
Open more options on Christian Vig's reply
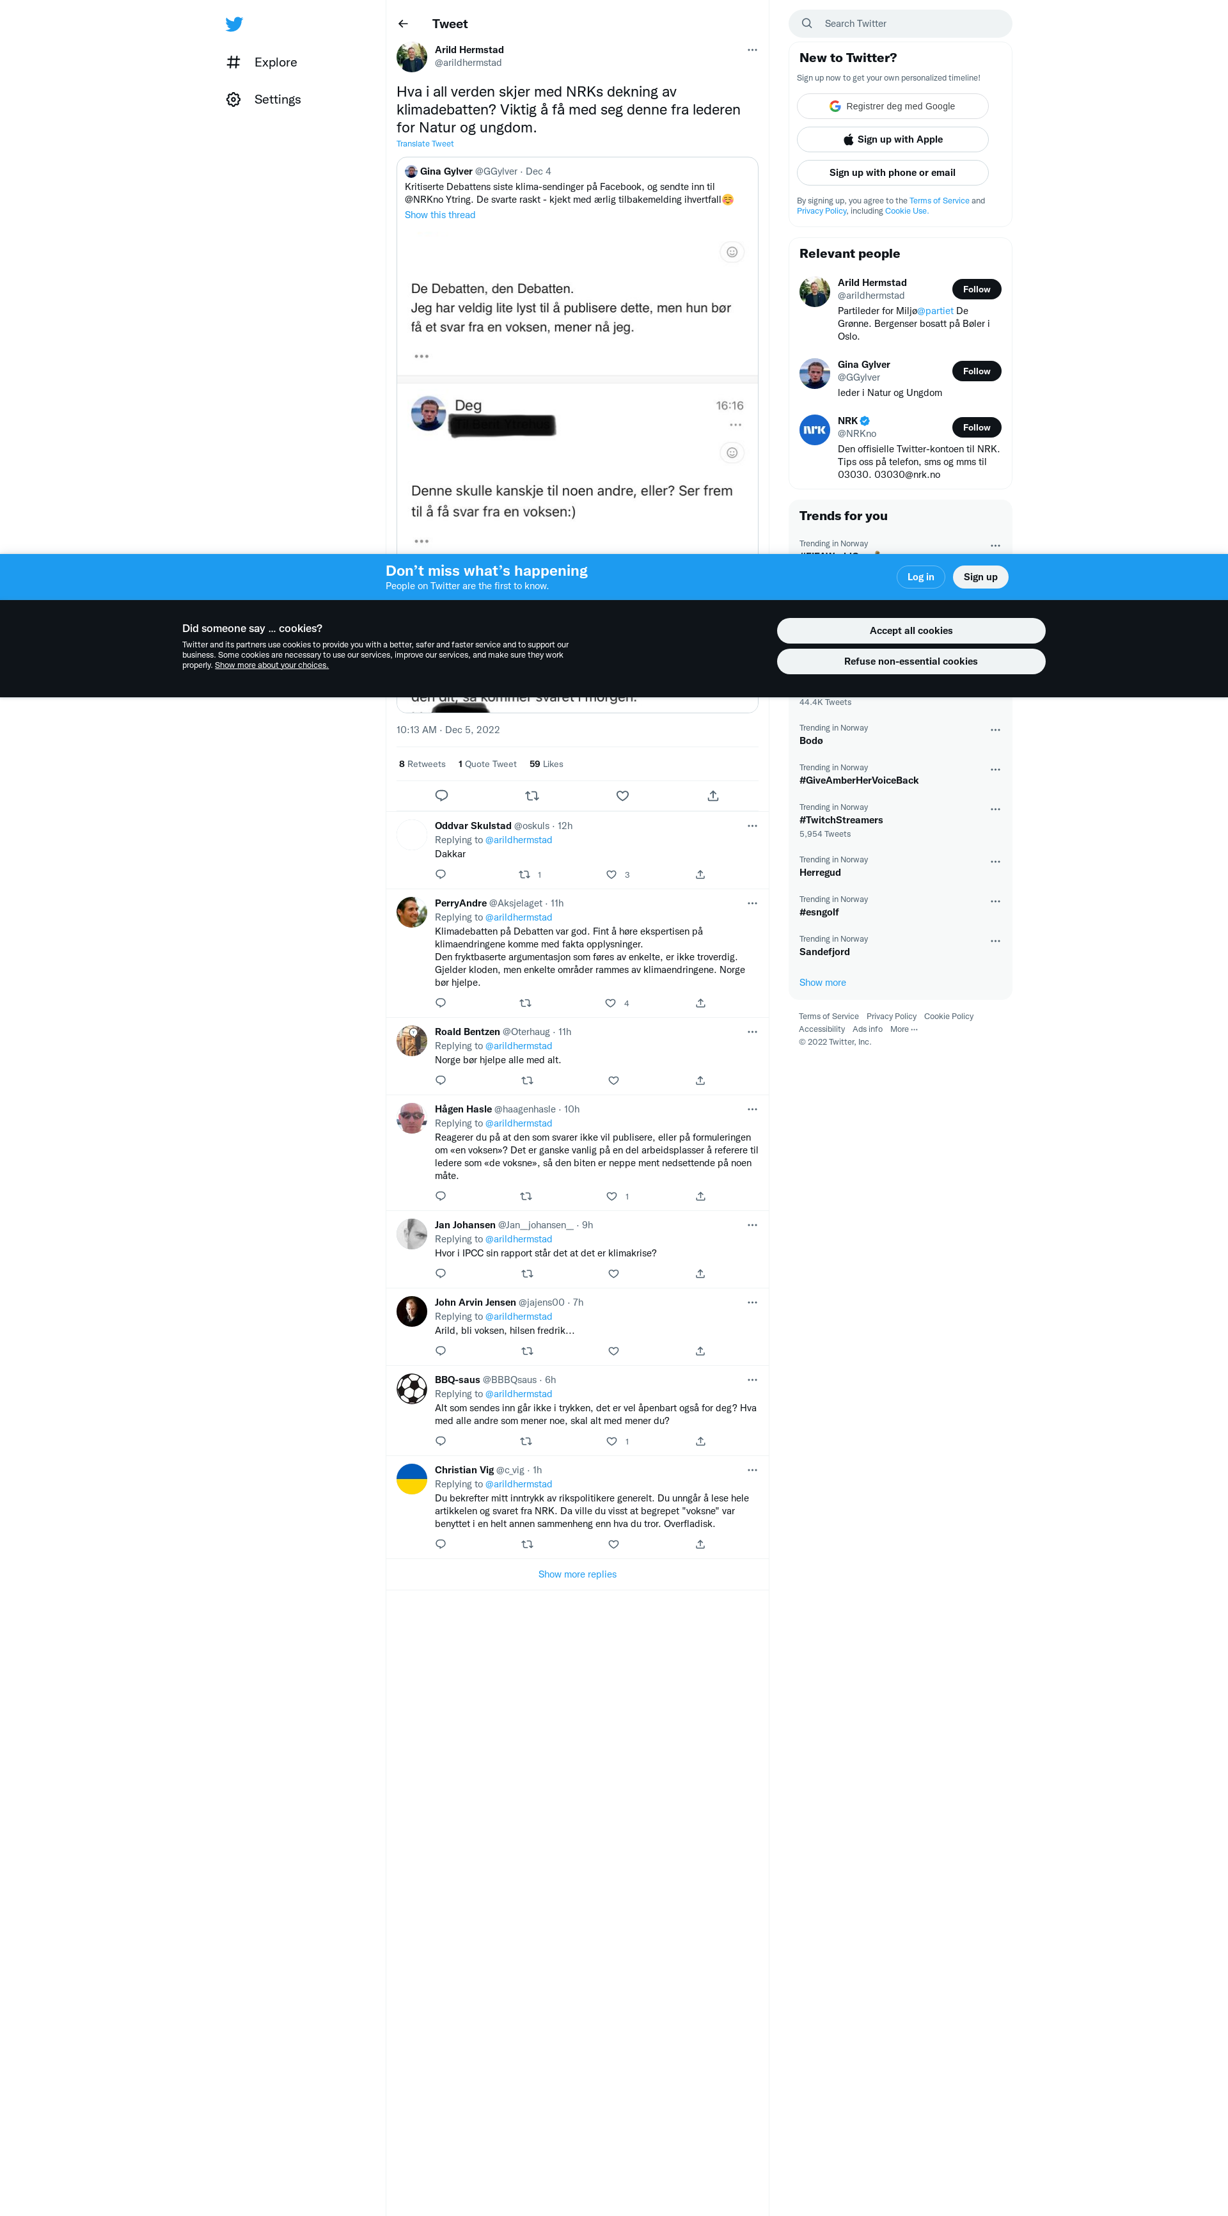click(752, 1470)
